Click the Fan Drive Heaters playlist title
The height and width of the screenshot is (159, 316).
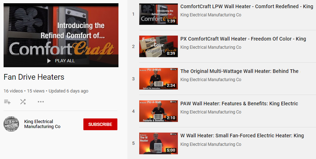click(x=34, y=77)
